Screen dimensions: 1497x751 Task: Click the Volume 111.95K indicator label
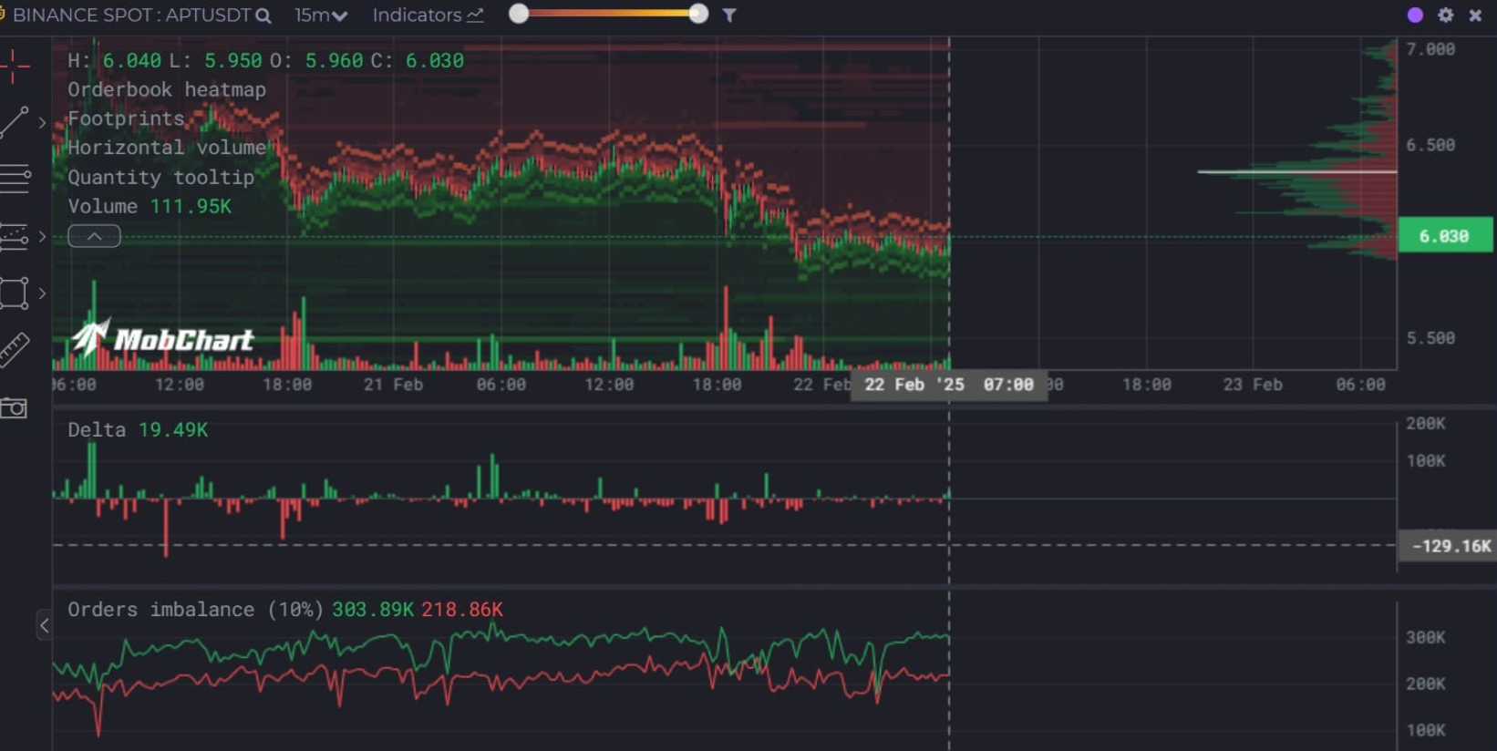tap(150, 206)
